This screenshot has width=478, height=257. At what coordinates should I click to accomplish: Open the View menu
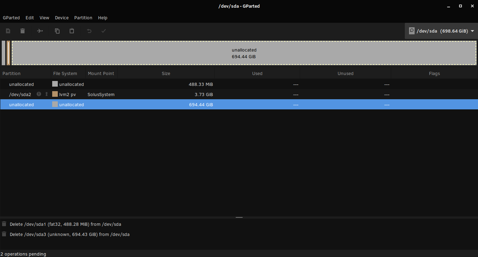[44, 18]
